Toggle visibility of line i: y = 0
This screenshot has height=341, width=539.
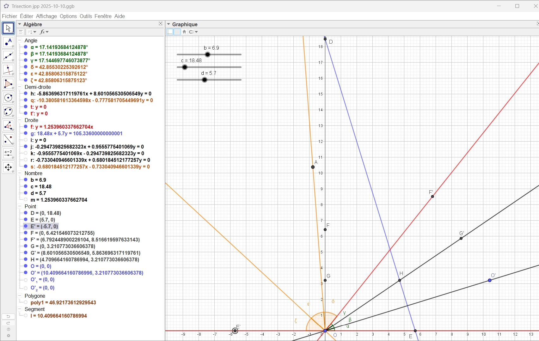click(x=26, y=140)
